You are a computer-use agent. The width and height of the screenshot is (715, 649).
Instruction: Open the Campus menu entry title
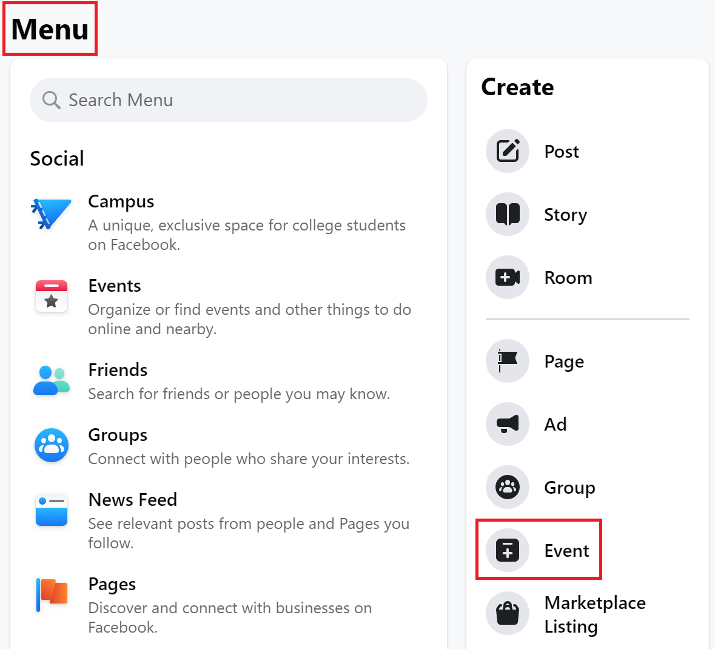[121, 201]
